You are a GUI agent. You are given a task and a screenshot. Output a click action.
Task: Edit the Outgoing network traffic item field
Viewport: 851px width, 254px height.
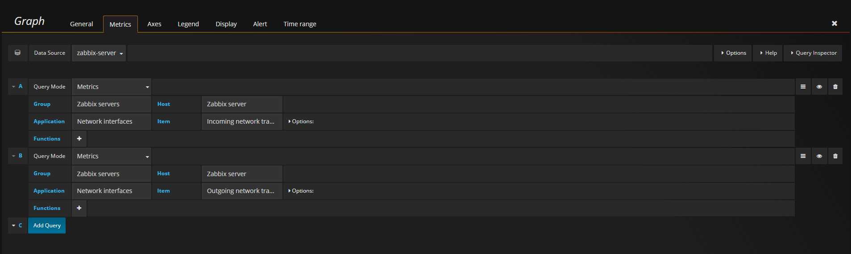coord(242,191)
